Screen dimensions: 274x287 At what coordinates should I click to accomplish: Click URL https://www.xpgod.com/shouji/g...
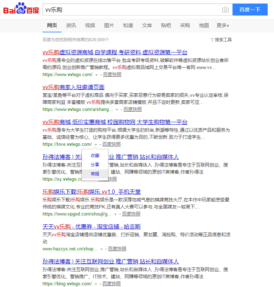(x=77, y=214)
